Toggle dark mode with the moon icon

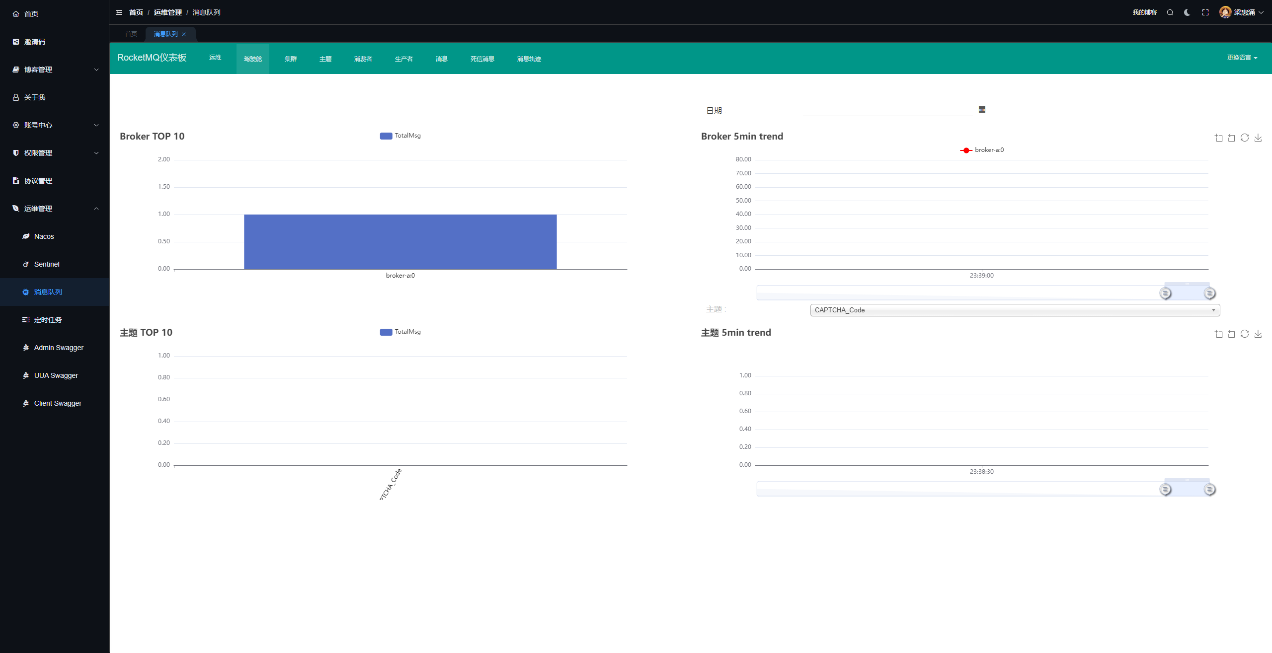(1187, 12)
